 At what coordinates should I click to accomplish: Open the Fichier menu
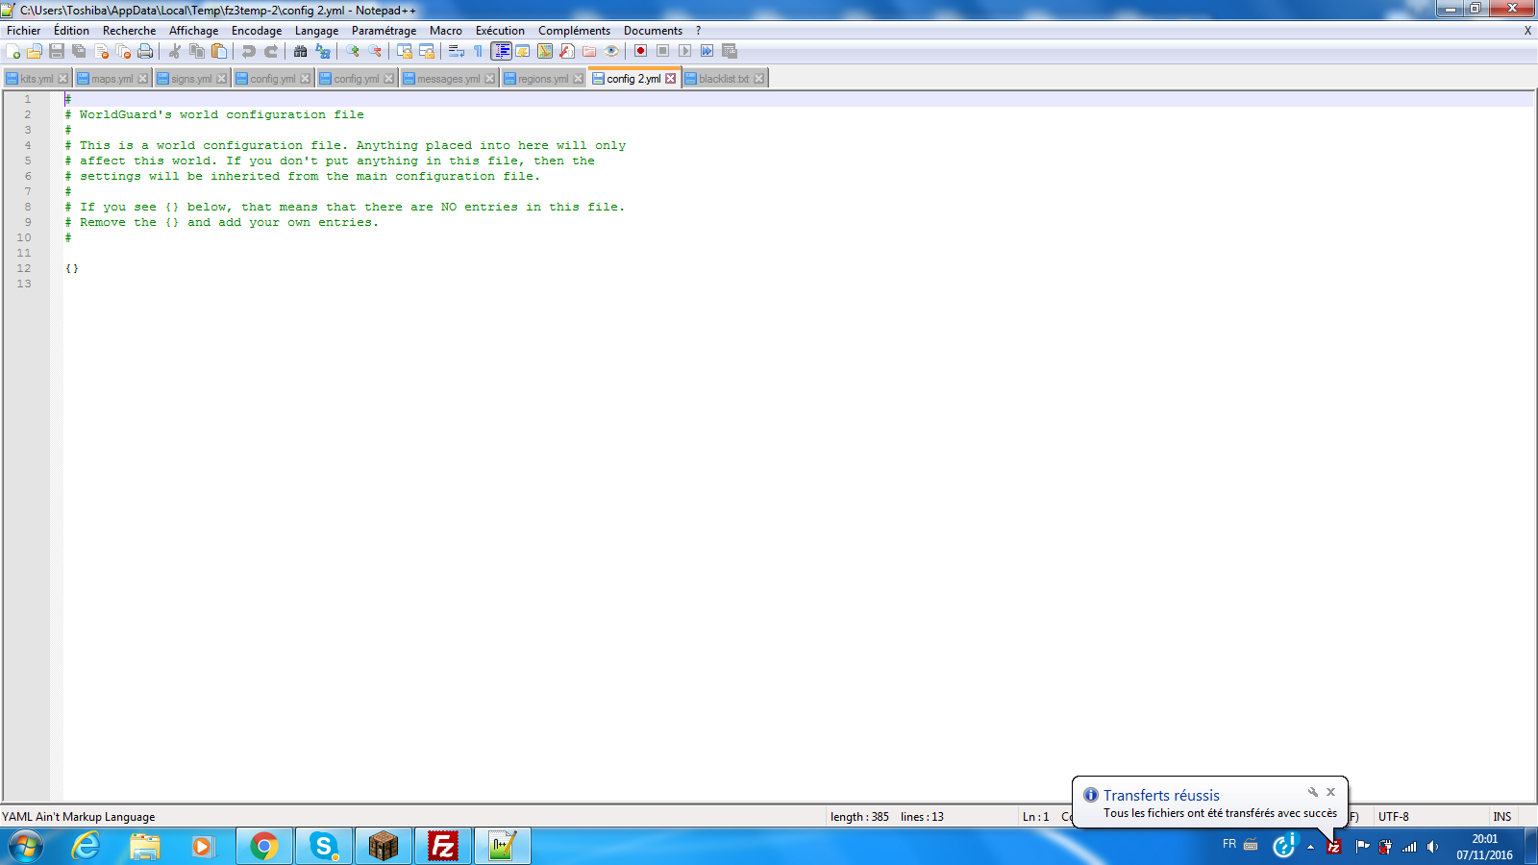click(24, 31)
